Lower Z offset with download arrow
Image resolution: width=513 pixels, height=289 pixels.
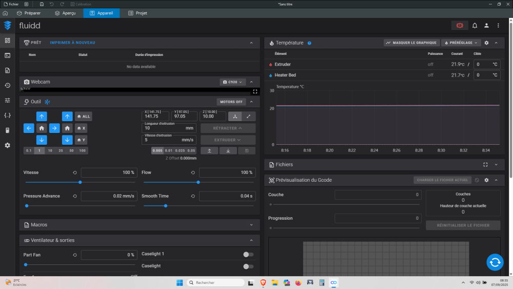point(228,150)
